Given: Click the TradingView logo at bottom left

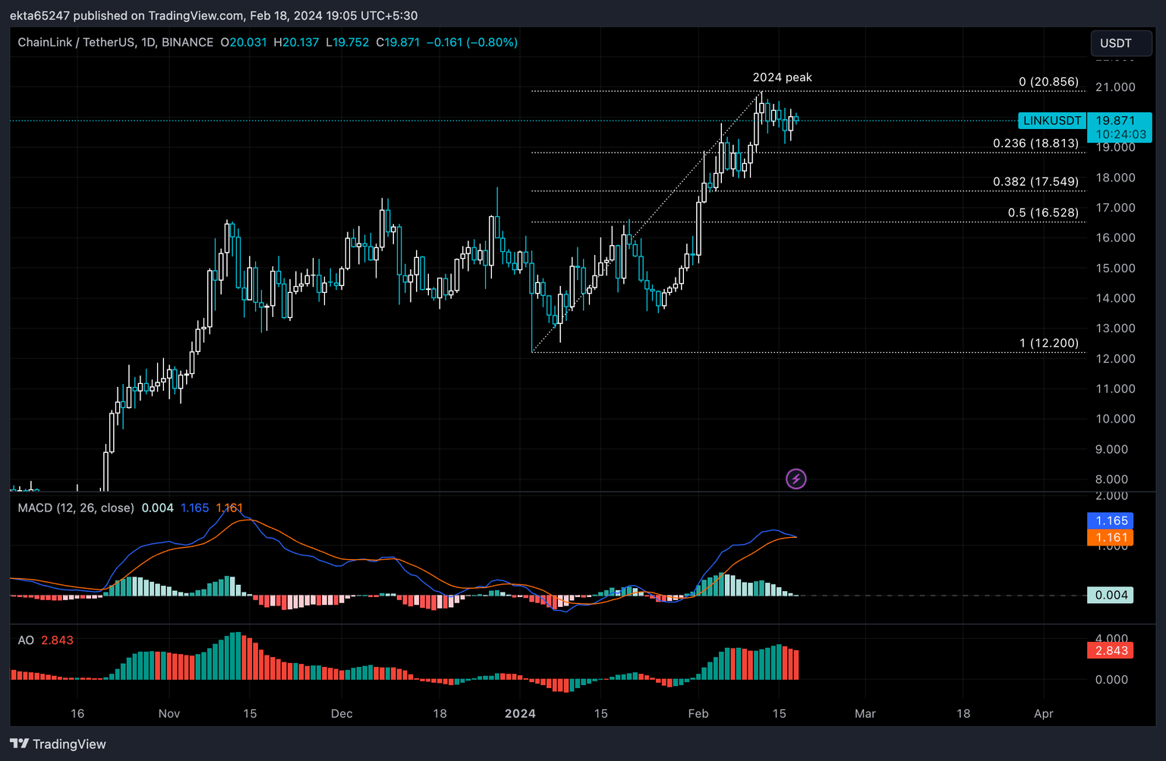Looking at the screenshot, I should [x=58, y=744].
